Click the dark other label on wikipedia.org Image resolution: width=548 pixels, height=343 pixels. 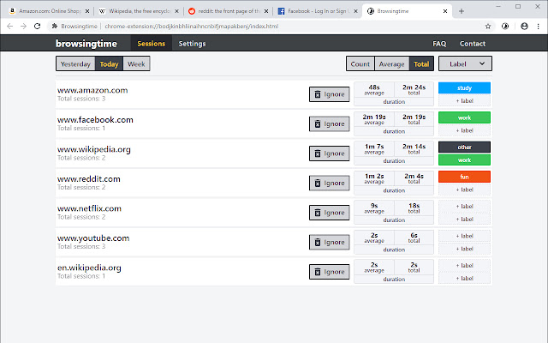[x=464, y=147]
